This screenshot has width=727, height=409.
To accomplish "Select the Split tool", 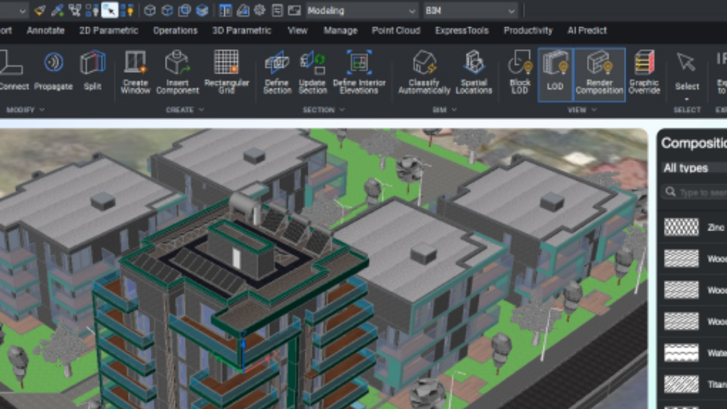I will pyautogui.click(x=93, y=63).
